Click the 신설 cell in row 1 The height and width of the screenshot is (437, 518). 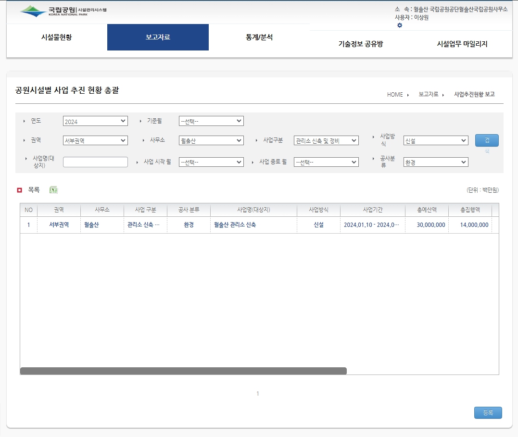click(318, 225)
